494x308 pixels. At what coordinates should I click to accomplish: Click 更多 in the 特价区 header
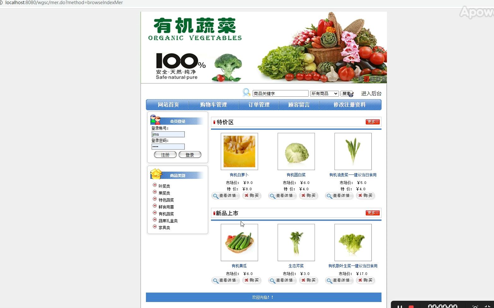373,122
